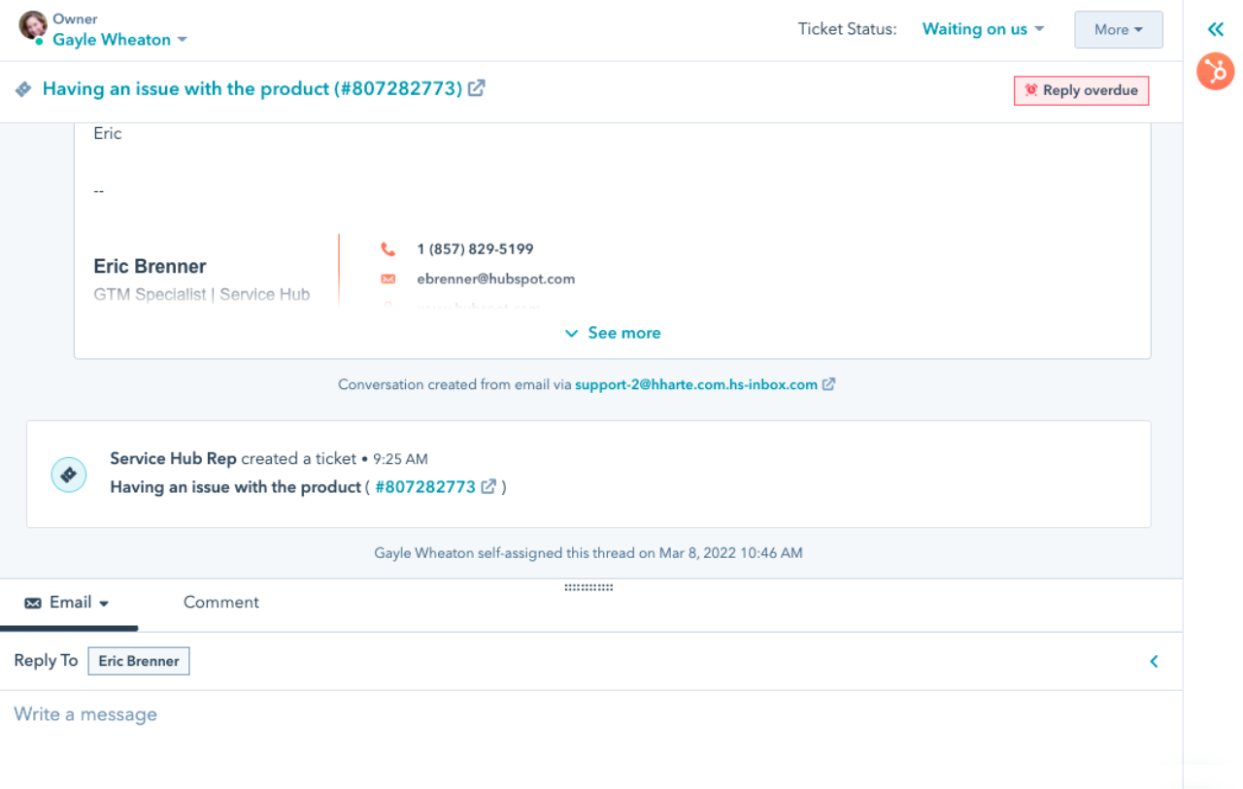Click the Eric Brenner recipient chip

(x=139, y=661)
